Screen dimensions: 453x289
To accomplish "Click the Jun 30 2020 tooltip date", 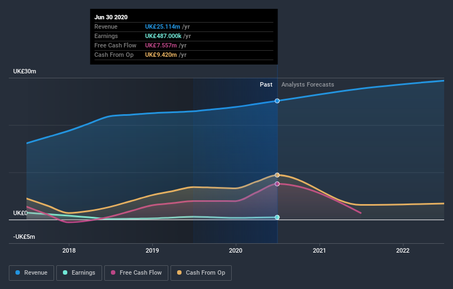I will (x=111, y=17).
